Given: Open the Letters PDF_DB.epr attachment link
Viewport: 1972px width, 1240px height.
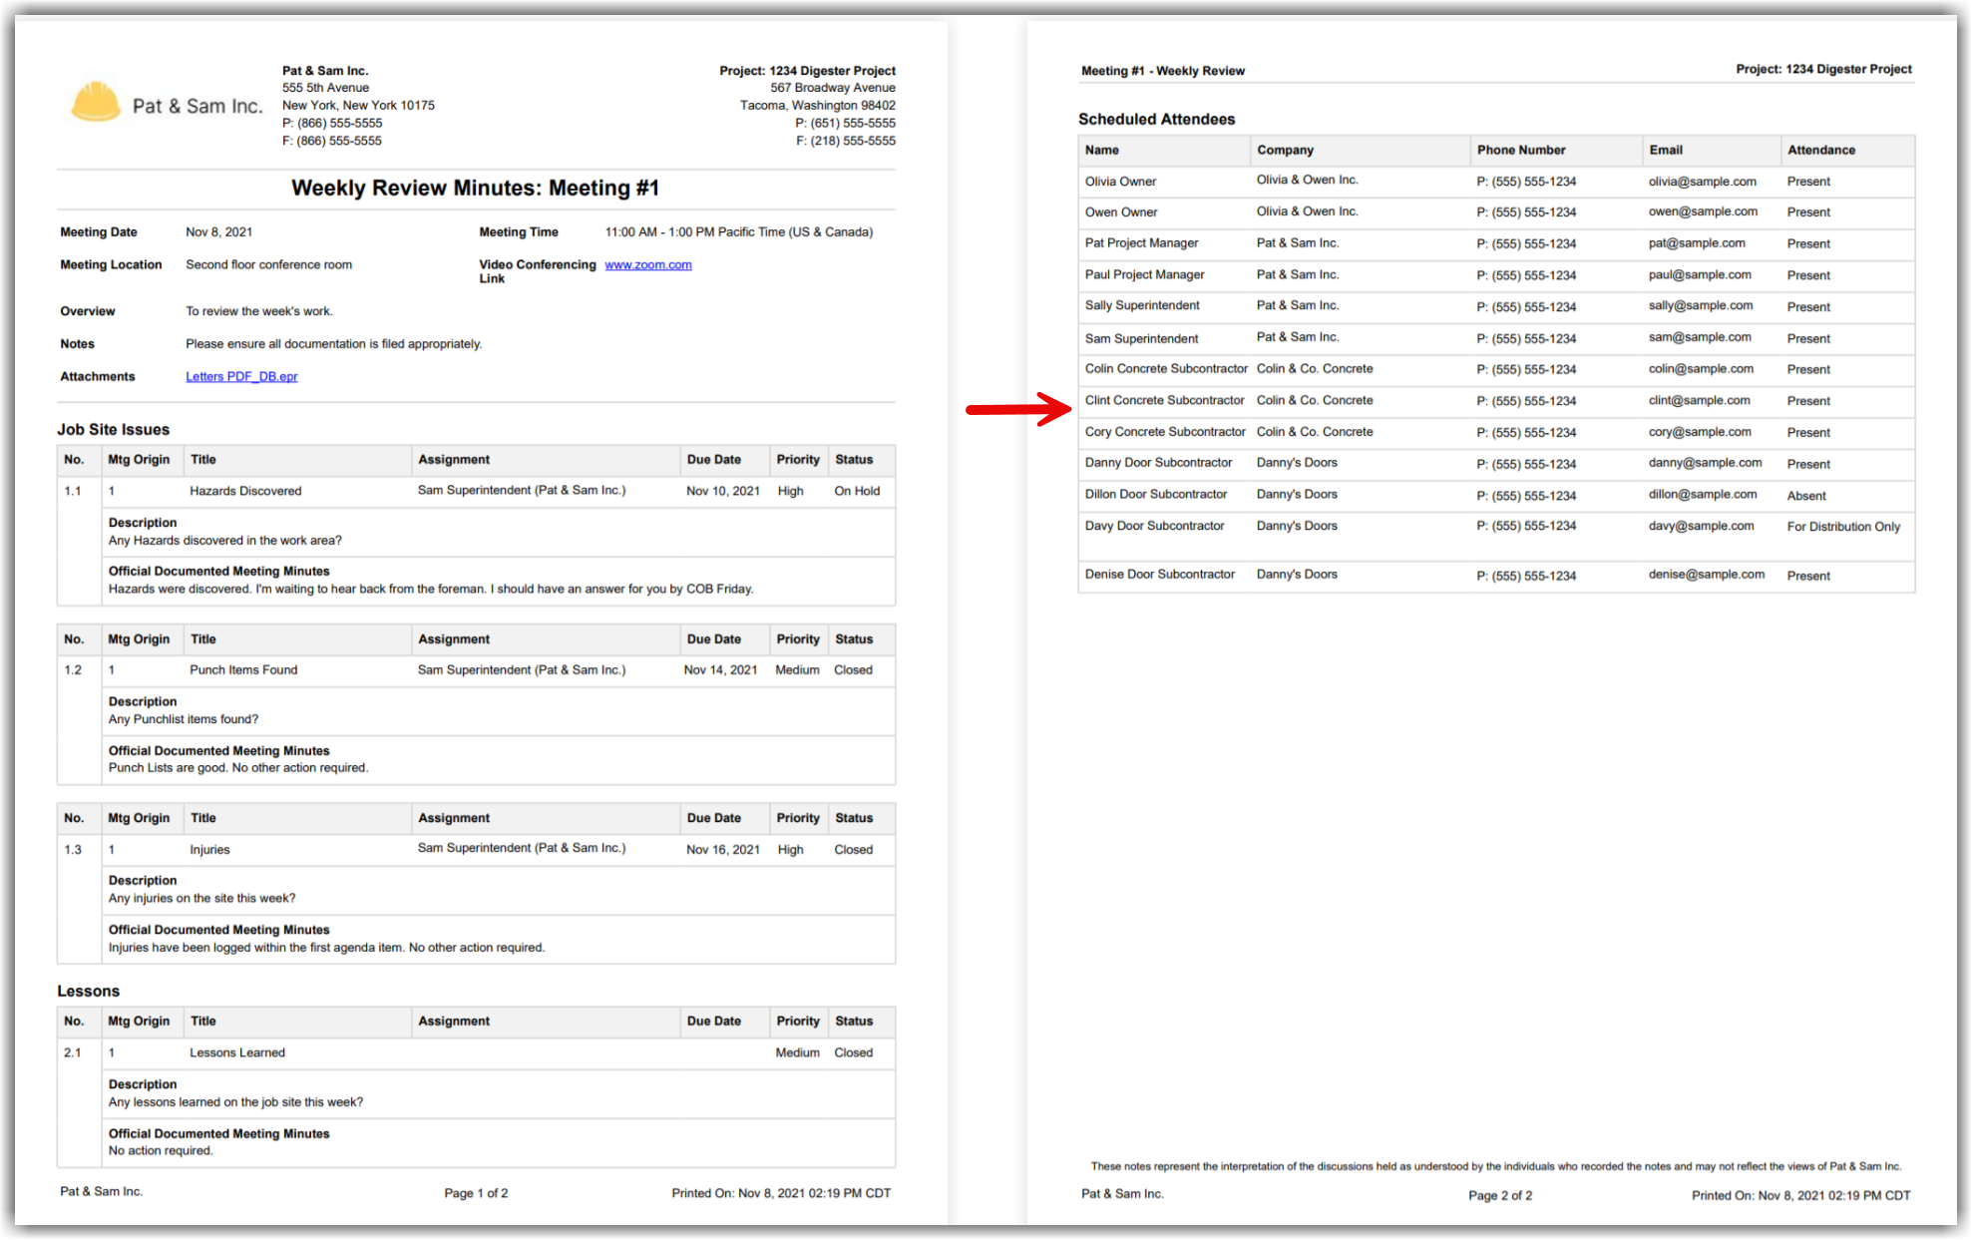Looking at the screenshot, I should point(241,376).
